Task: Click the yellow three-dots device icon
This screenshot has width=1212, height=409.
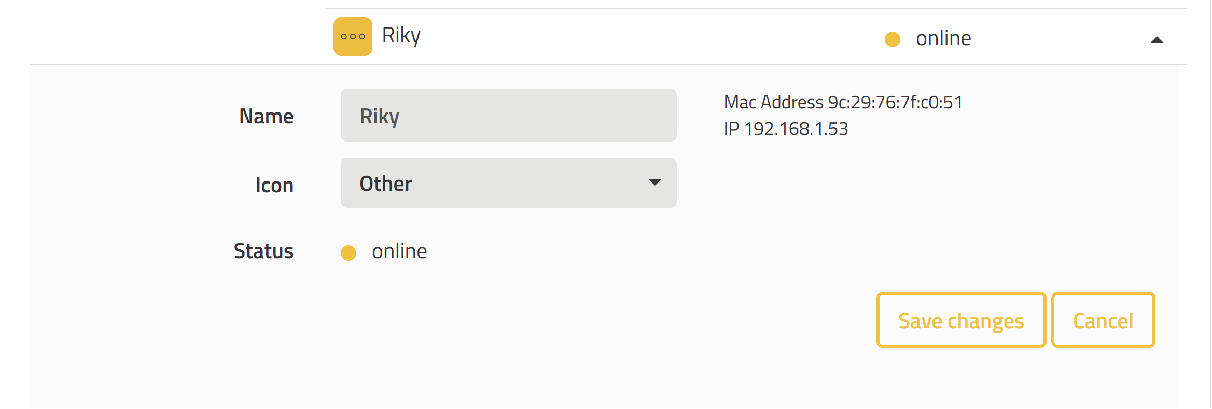Action: tap(353, 36)
